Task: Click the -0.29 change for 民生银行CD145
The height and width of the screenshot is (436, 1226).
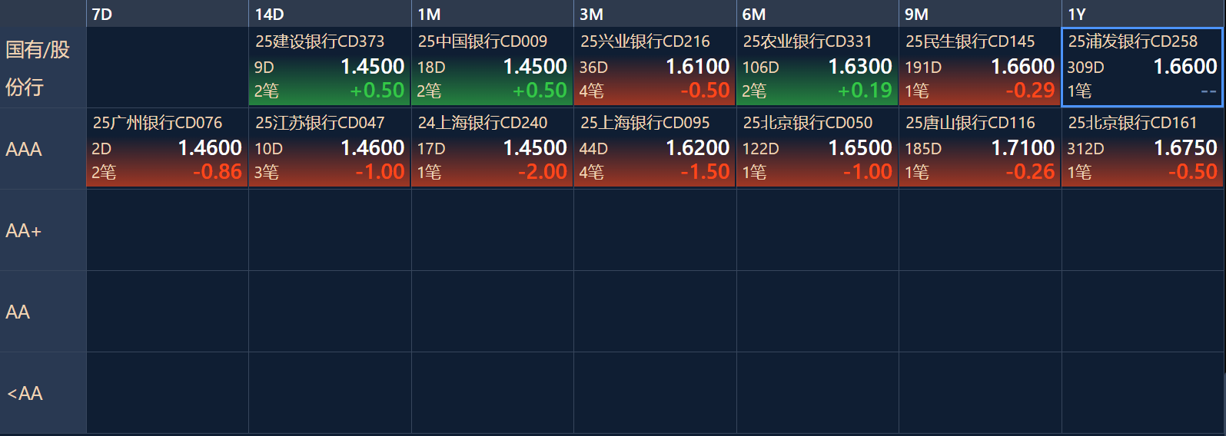Action: (x=1030, y=91)
